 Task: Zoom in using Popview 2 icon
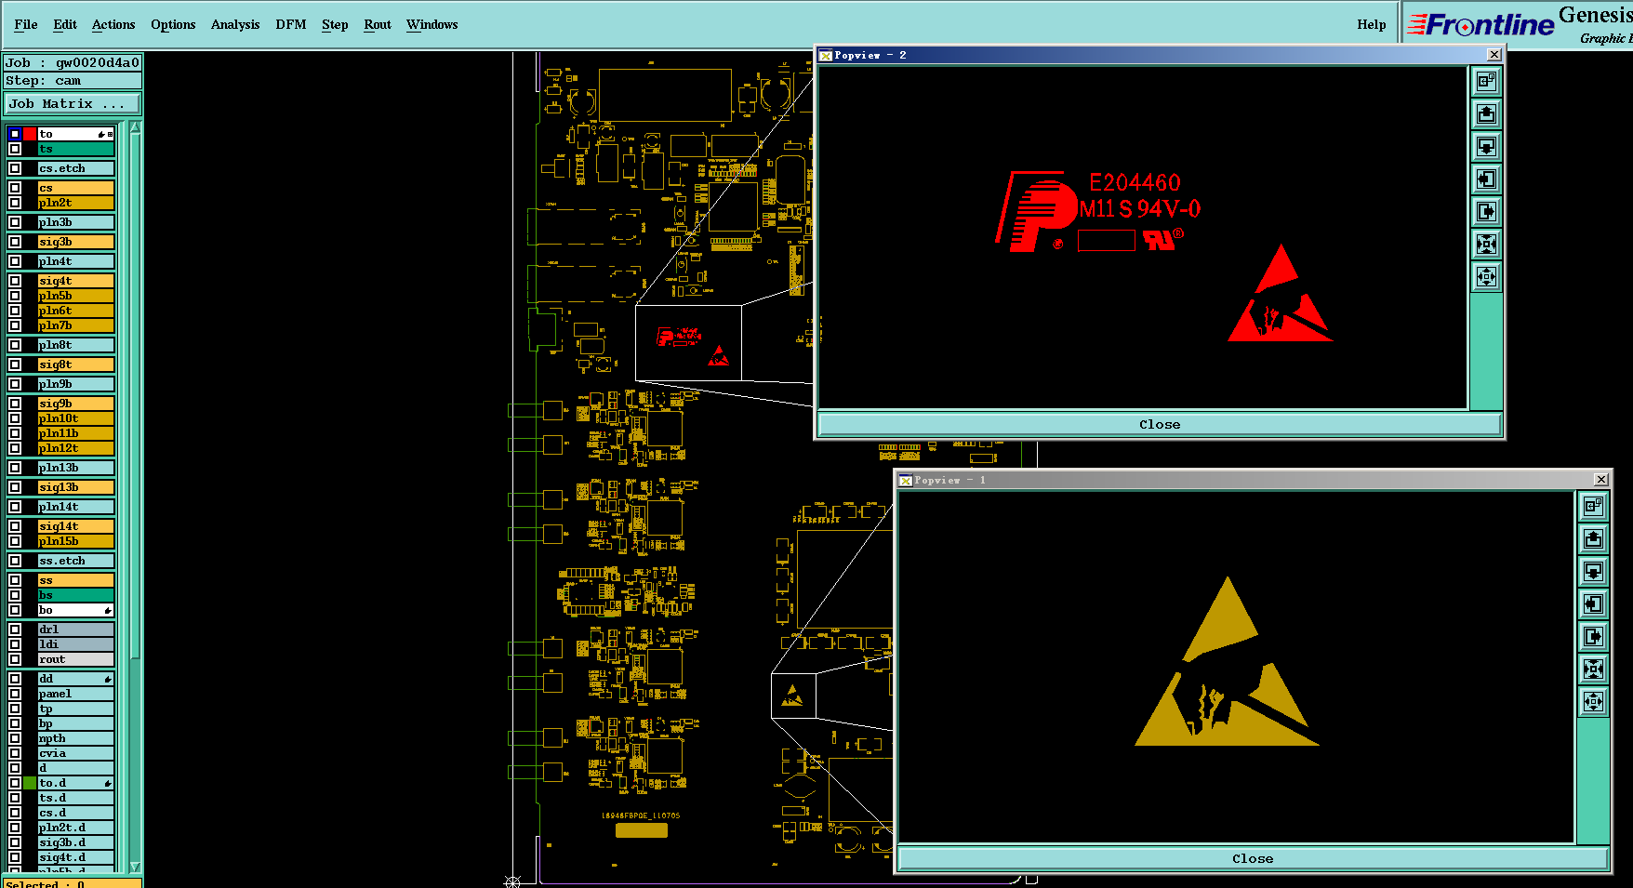tap(1486, 244)
